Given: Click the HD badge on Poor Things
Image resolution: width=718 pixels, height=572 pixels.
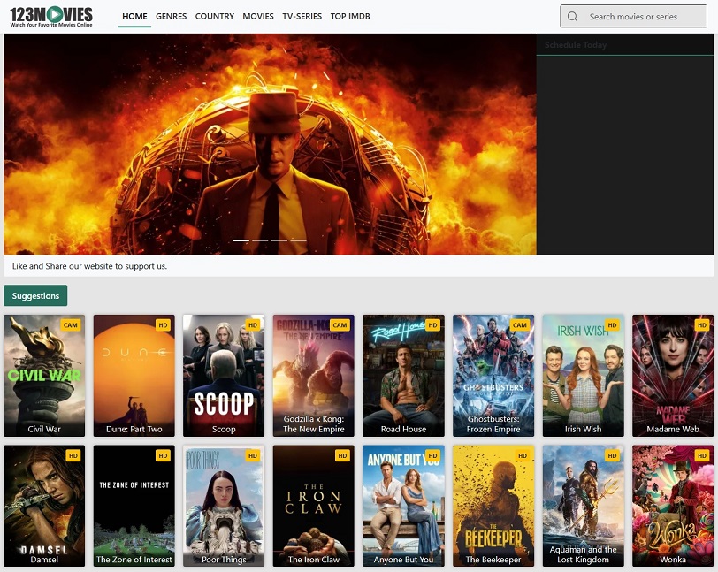Looking at the screenshot, I should coord(253,455).
